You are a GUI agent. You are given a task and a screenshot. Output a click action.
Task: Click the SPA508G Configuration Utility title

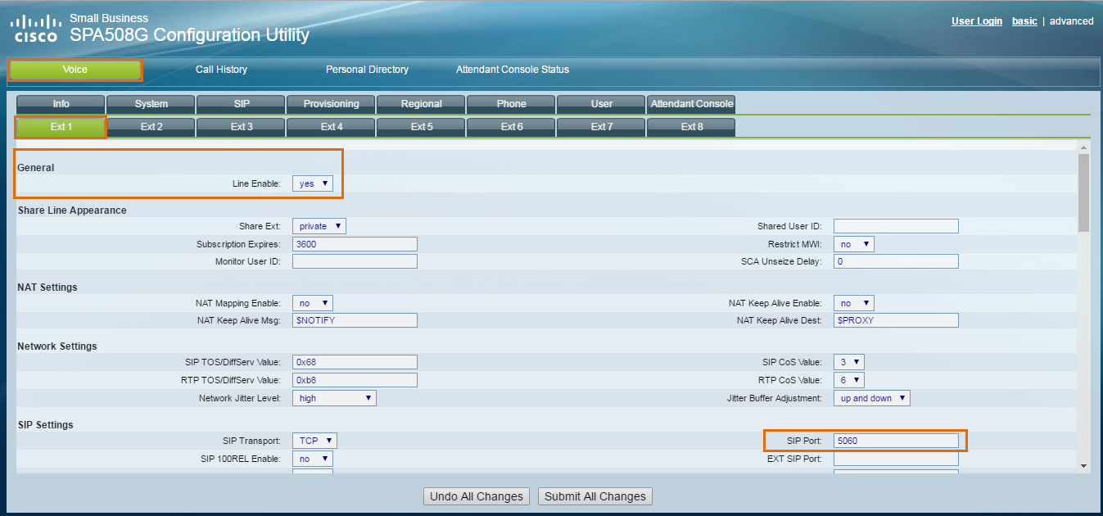click(190, 34)
